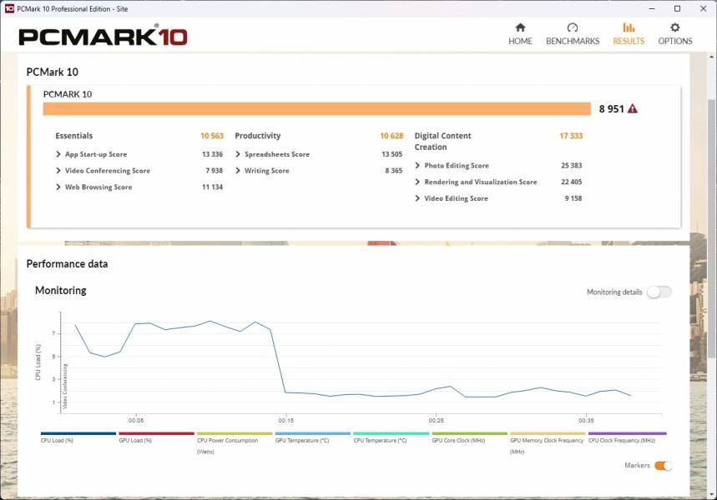
Task: Toggle the Monitoring details switch
Action: tap(659, 292)
